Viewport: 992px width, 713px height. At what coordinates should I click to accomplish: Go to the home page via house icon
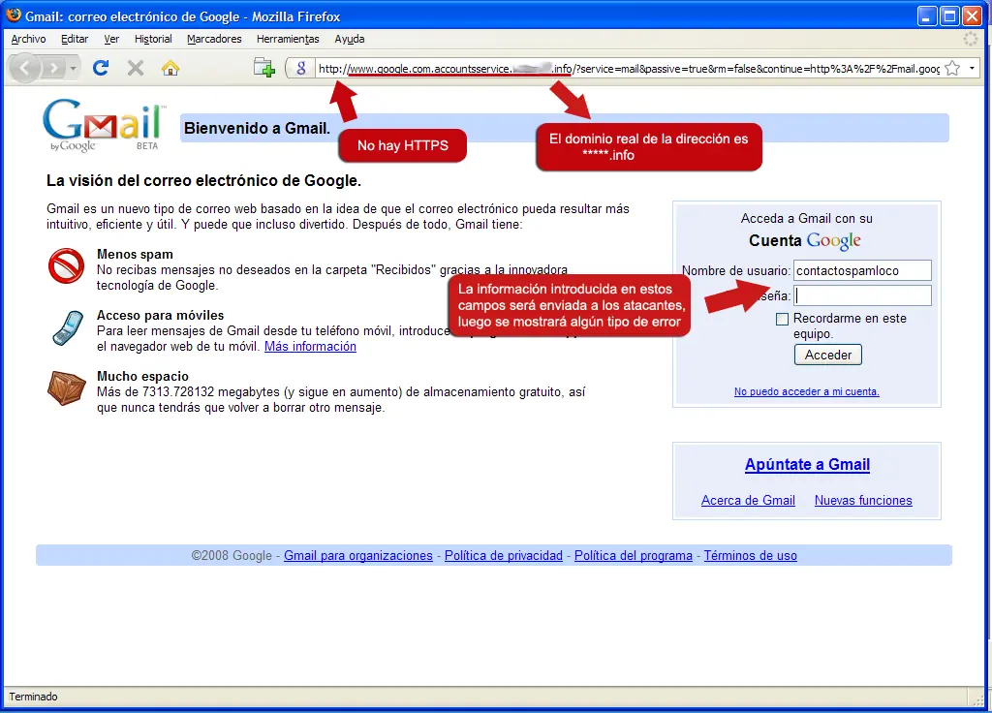point(170,68)
